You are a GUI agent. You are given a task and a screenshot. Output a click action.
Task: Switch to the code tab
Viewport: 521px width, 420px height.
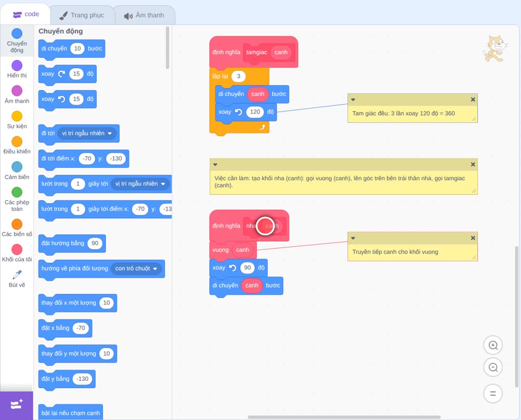(26, 15)
